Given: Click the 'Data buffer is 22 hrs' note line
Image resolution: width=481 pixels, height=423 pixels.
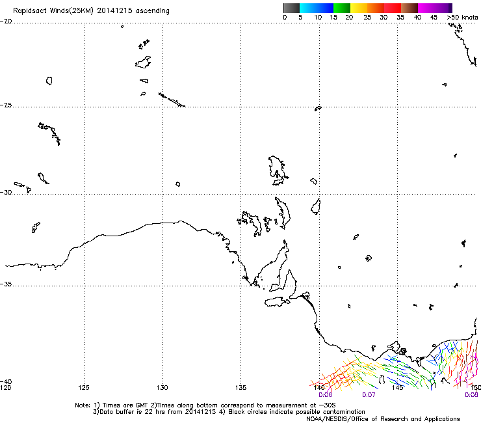Looking at the screenshot, I should point(229,412).
